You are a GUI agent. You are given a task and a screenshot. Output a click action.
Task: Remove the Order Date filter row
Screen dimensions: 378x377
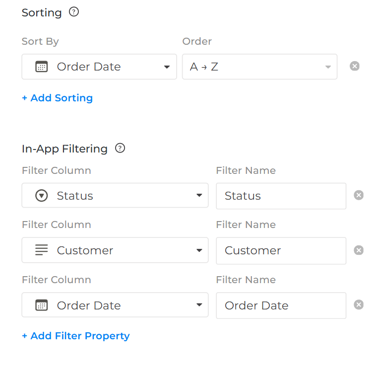[x=359, y=304]
